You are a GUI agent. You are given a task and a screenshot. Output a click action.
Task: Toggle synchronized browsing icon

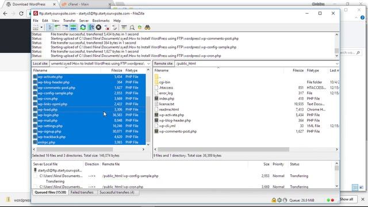(140, 28)
